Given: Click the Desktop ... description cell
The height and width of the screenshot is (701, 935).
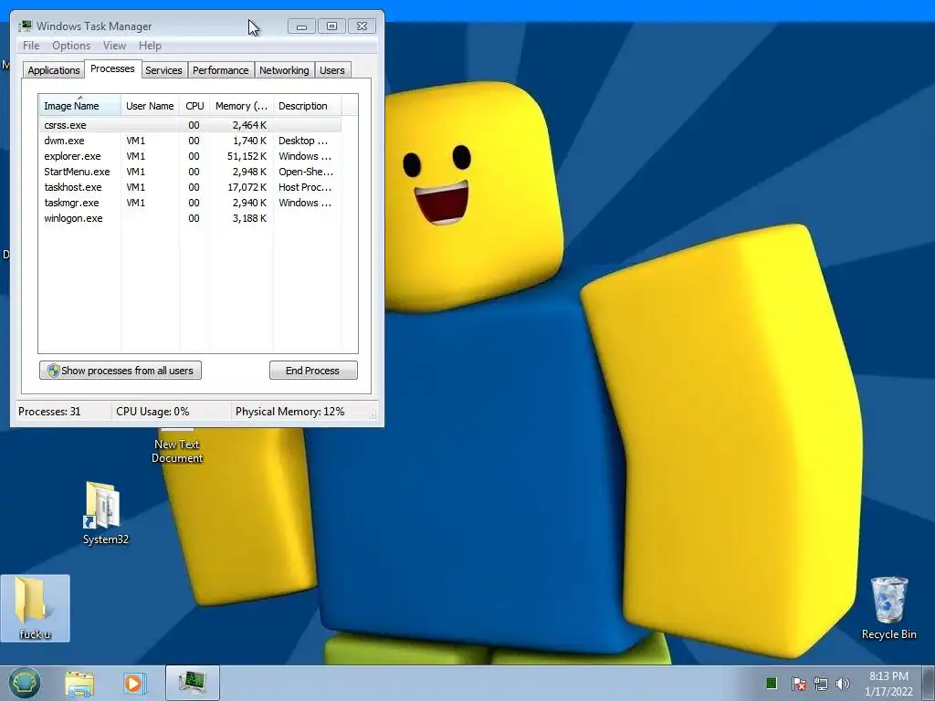Looking at the screenshot, I should 303,141.
